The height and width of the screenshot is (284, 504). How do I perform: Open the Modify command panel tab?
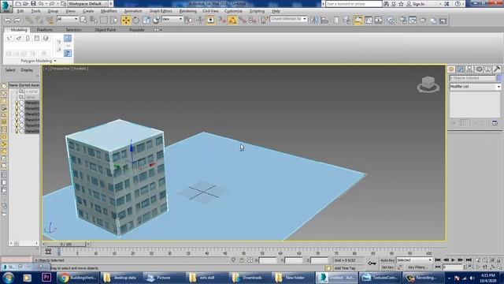click(461, 69)
